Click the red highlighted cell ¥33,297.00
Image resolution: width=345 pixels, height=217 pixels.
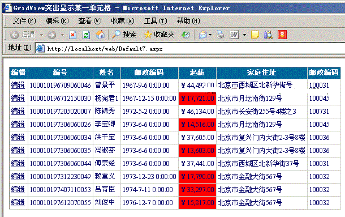point(197,189)
